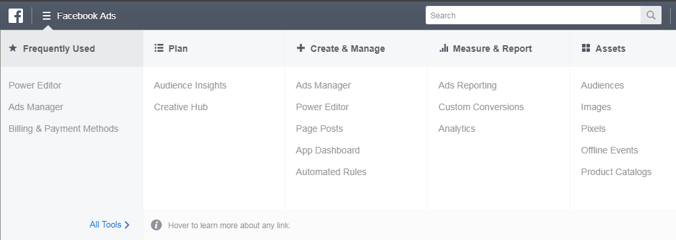This screenshot has width=676, height=240.
Task: Click the Plan list icon
Action: coord(159,48)
